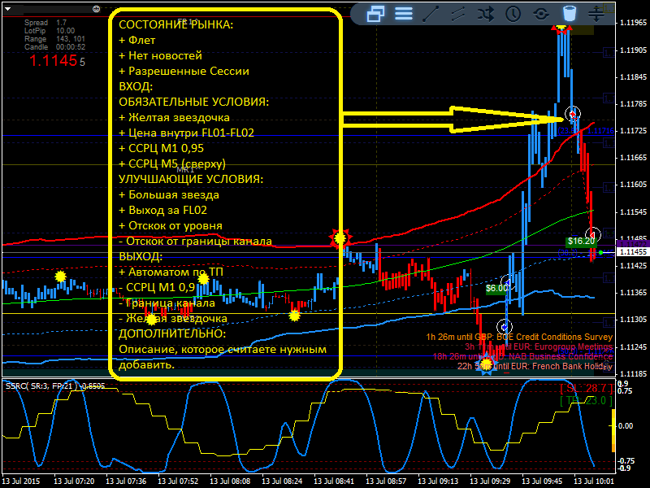Expand the top-left chart dropdown triangle
This screenshot has height=488, width=650.
(7, 9)
